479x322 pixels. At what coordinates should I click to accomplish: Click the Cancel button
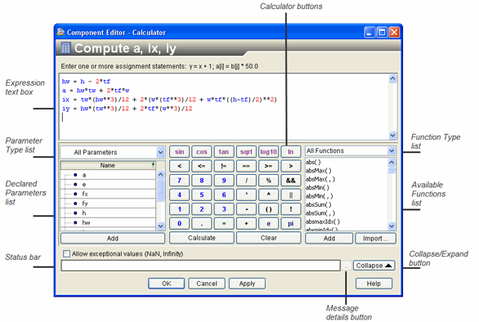tap(207, 284)
